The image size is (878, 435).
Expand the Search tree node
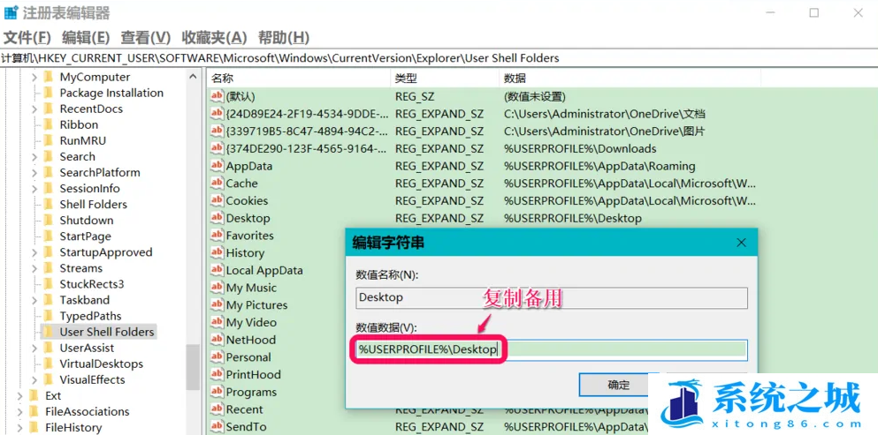pos(34,157)
